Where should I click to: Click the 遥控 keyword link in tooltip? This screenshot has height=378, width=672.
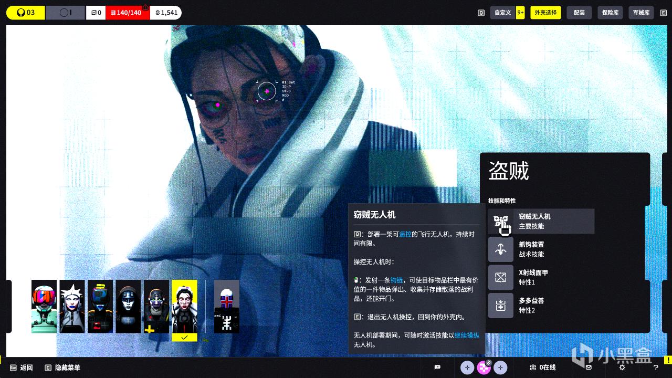tap(405, 234)
